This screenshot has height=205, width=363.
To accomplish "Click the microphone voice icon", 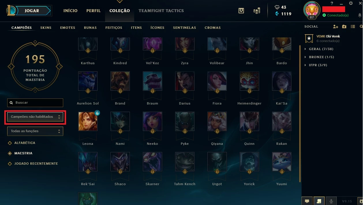I will 331,201.
